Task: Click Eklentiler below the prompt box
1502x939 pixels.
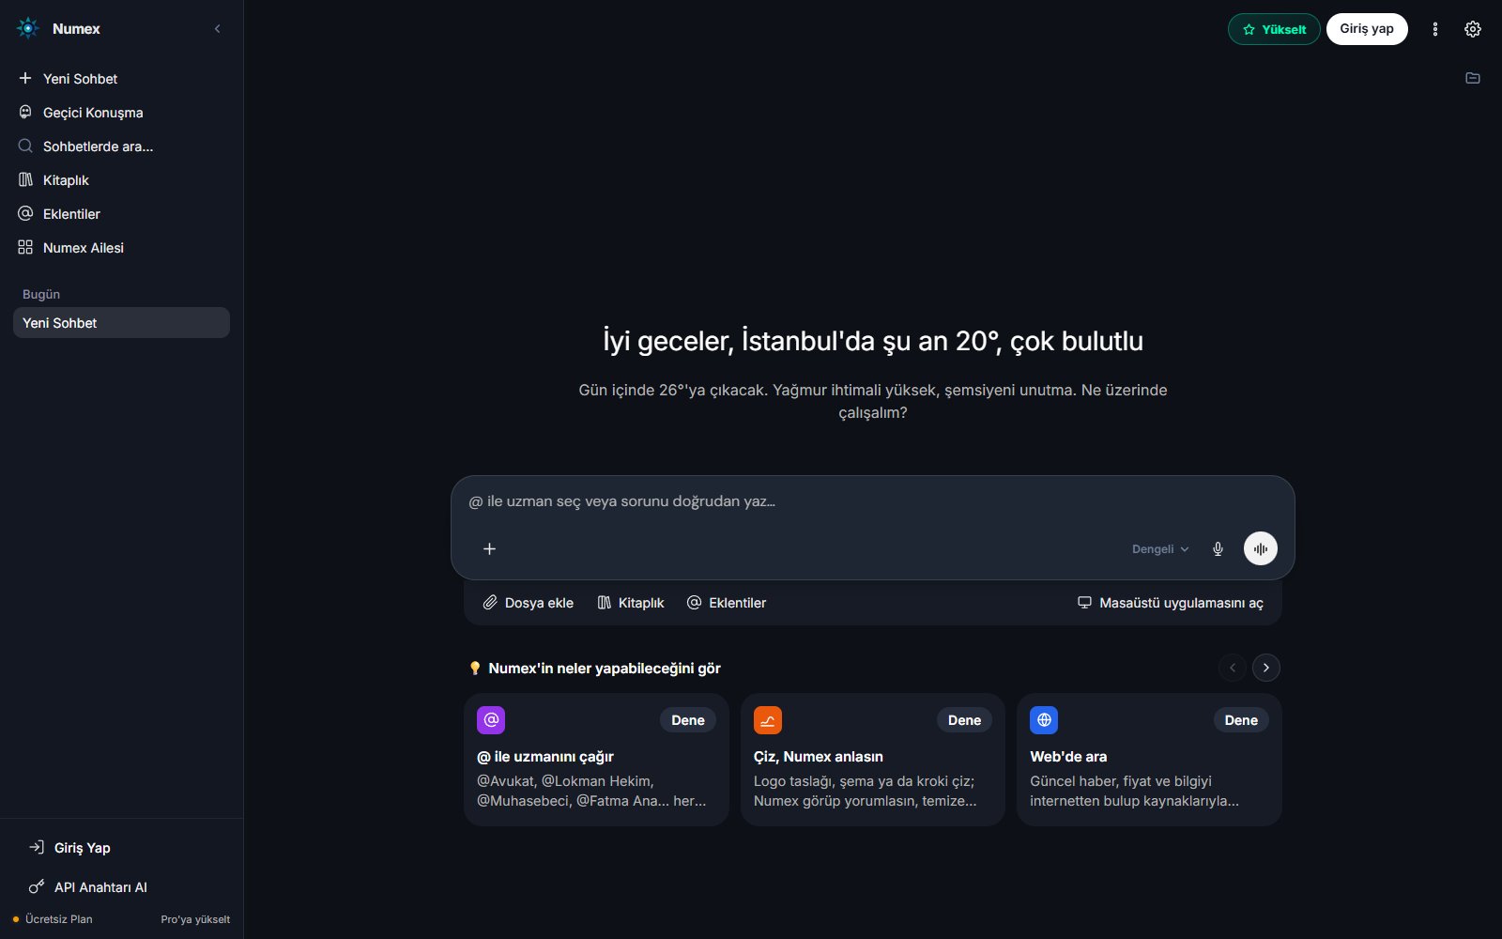Action: (x=727, y=603)
